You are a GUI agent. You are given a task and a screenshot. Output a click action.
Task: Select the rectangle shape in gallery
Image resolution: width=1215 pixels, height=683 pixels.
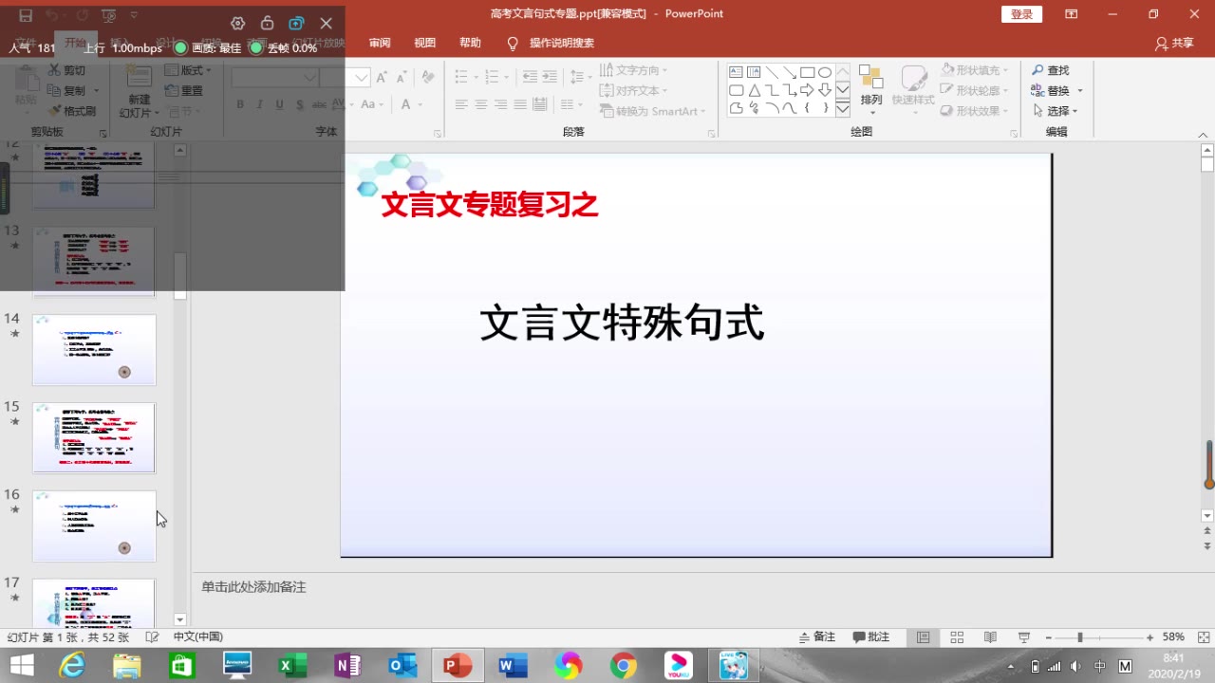point(807,72)
